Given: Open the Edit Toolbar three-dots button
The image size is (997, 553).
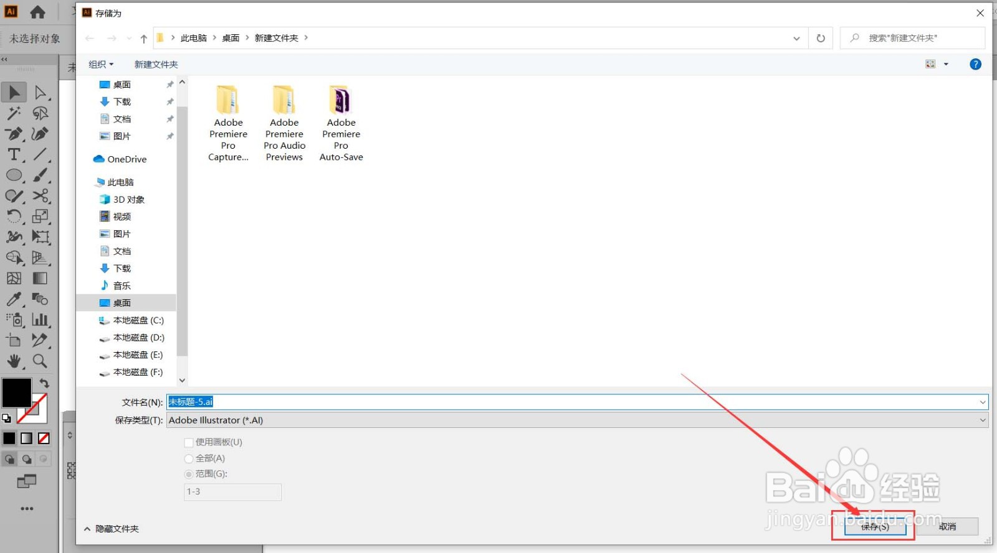Looking at the screenshot, I should [27, 509].
